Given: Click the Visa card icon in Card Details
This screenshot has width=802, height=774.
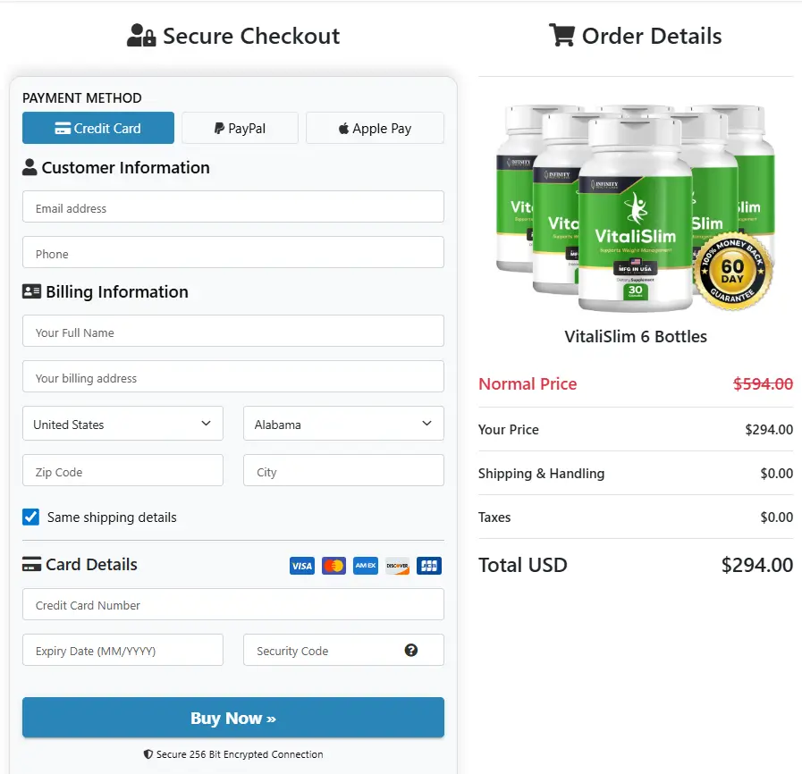Looking at the screenshot, I should tap(301, 565).
